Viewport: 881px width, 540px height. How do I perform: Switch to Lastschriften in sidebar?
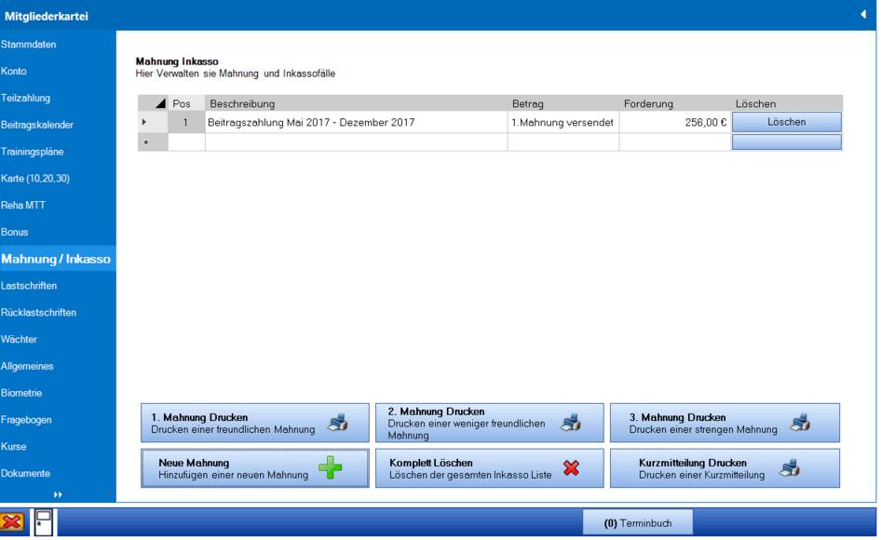(x=29, y=286)
